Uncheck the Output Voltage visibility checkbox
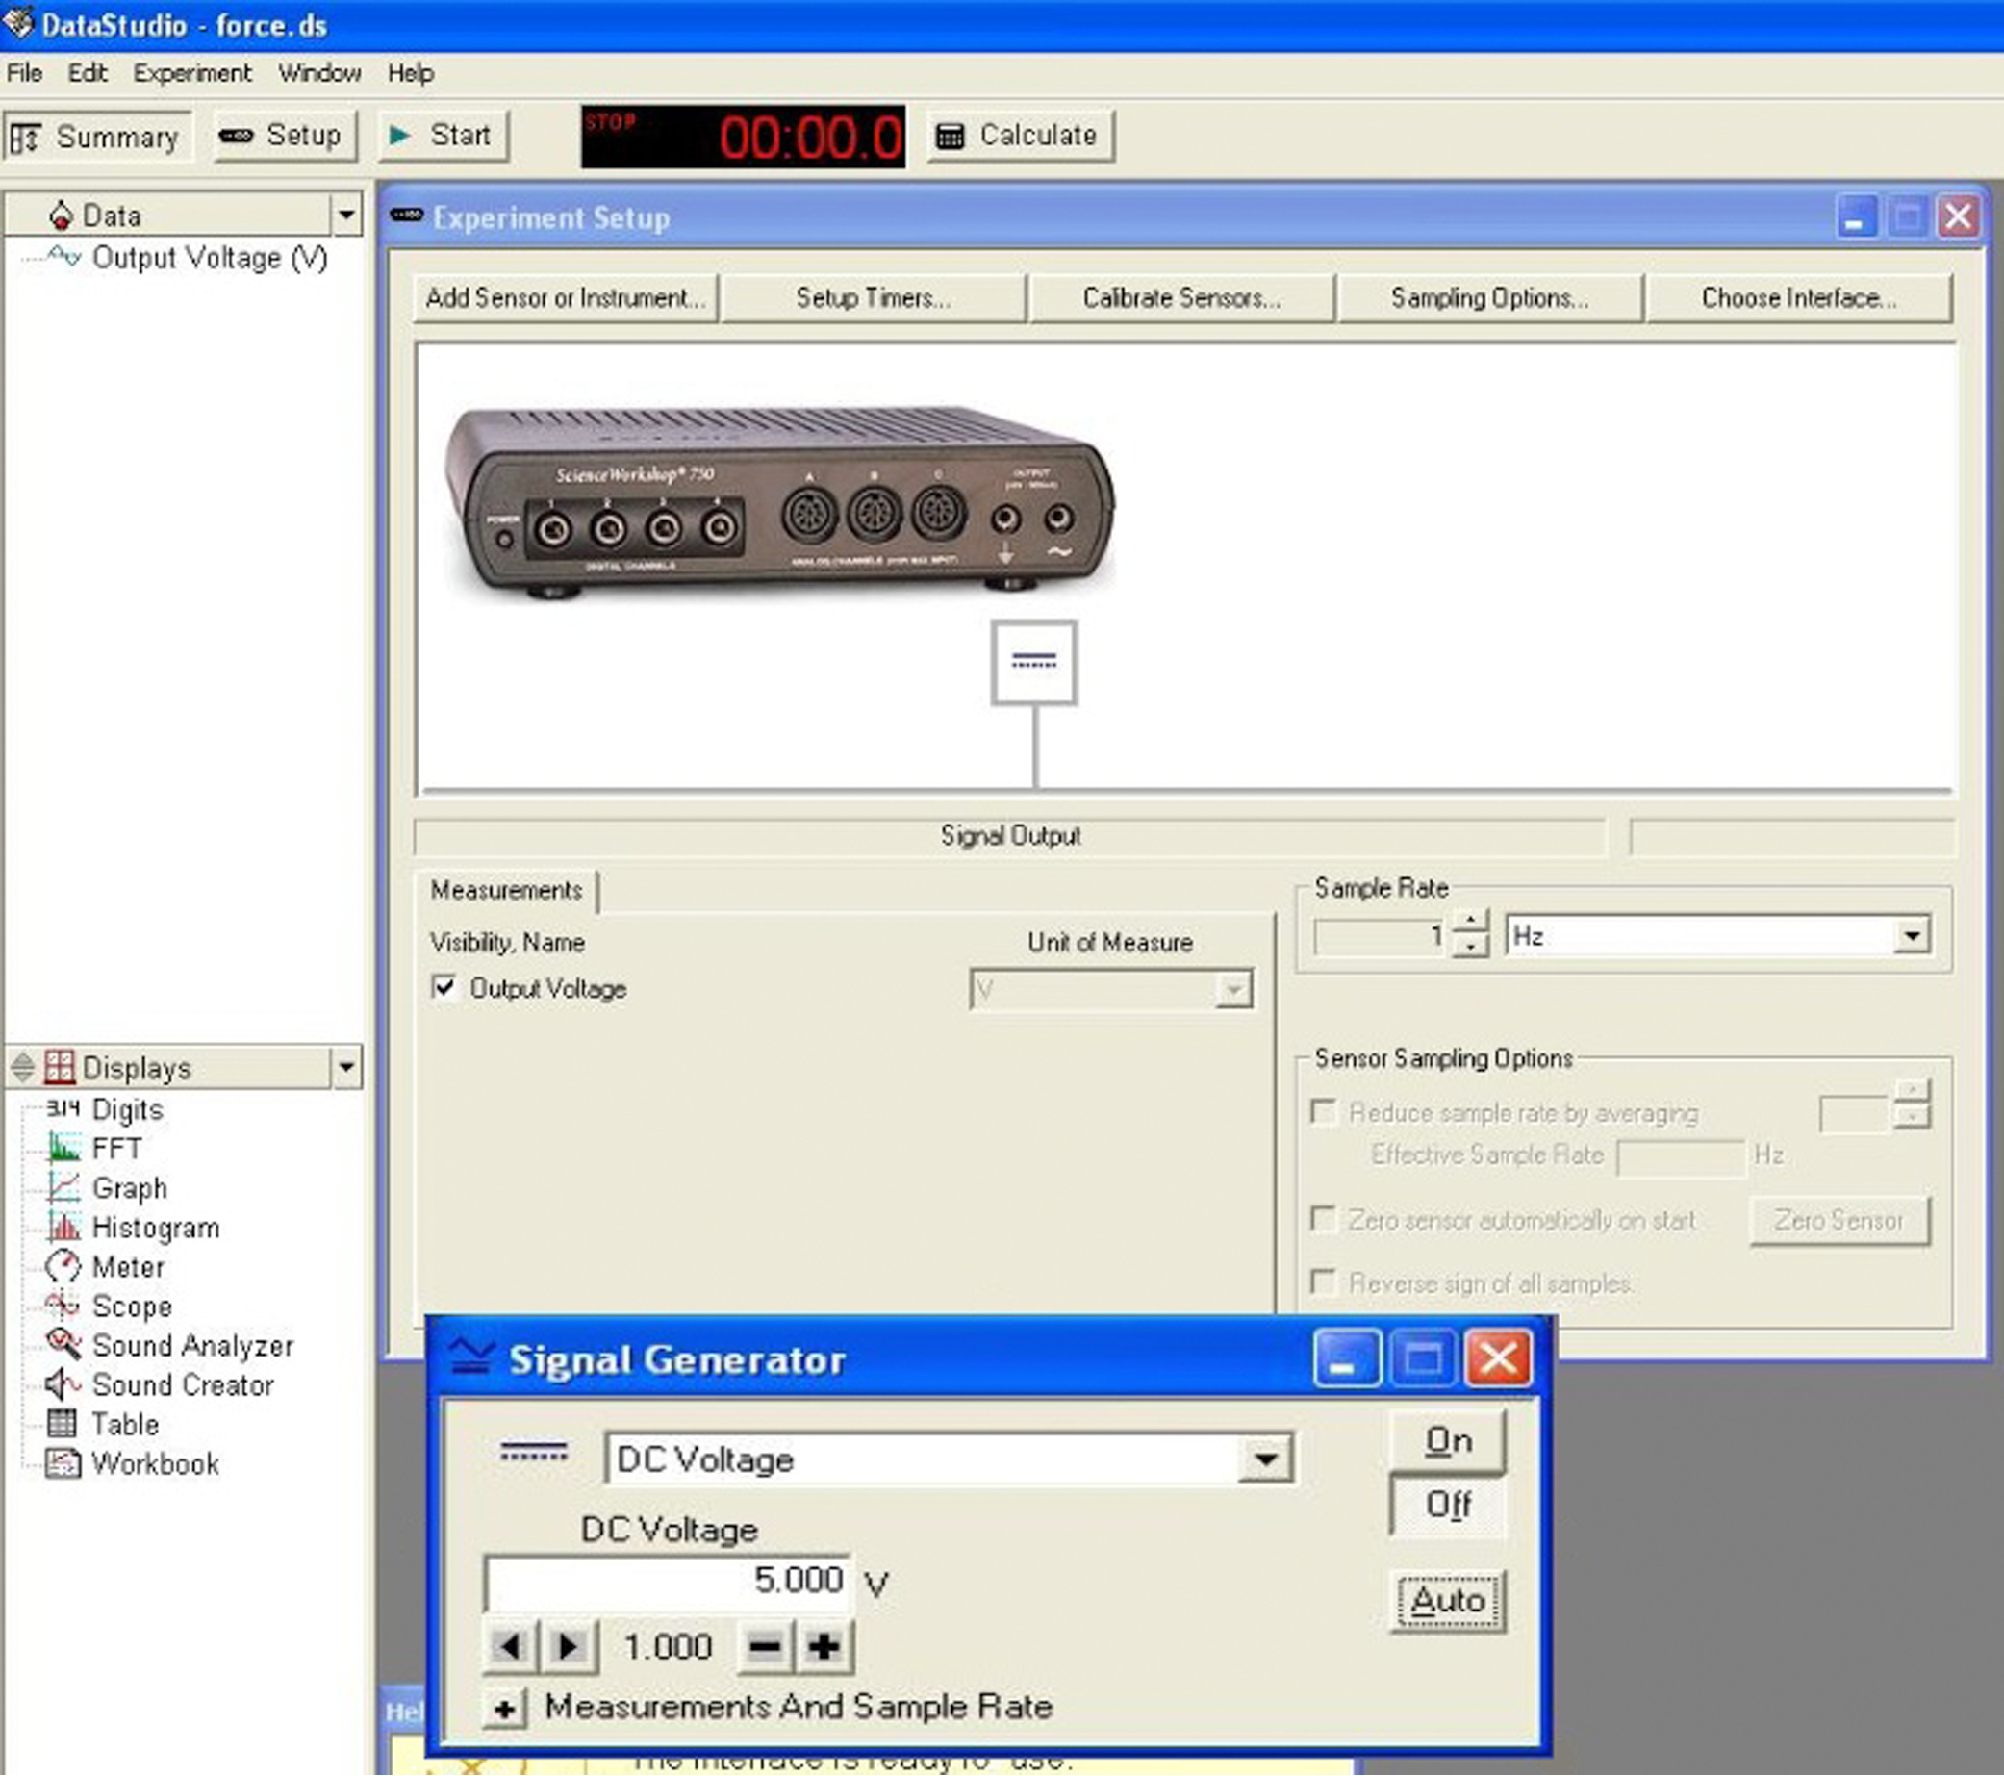The width and height of the screenshot is (2004, 1776). (444, 986)
